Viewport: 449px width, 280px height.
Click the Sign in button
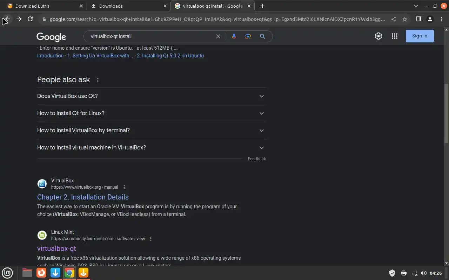(420, 36)
